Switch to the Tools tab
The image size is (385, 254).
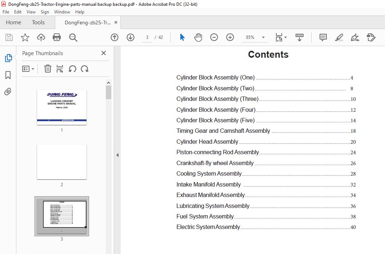point(38,22)
